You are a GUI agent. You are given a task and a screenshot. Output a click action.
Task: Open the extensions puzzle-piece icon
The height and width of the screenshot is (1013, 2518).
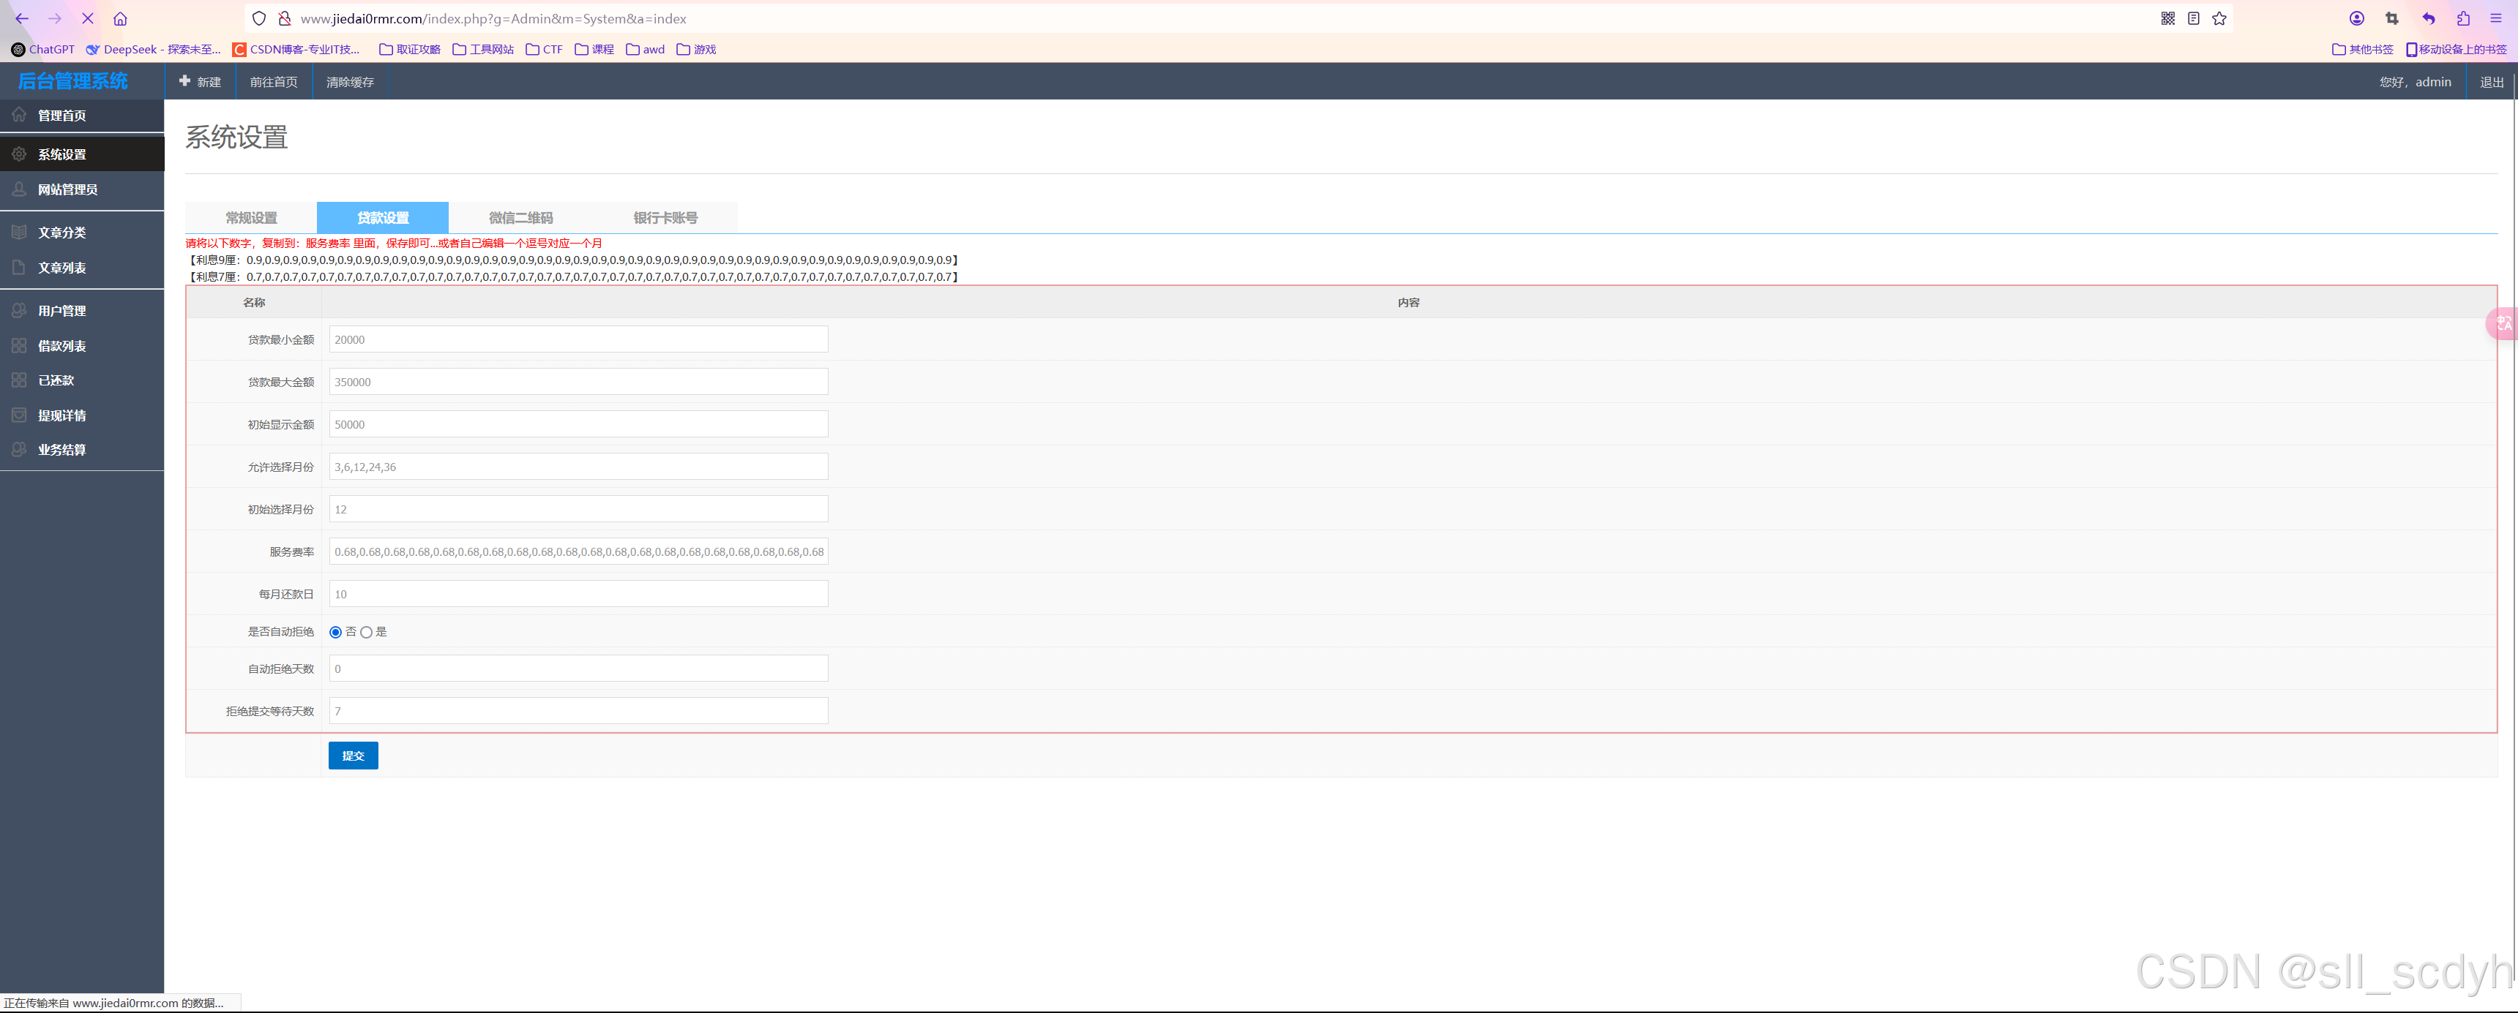coord(2463,18)
